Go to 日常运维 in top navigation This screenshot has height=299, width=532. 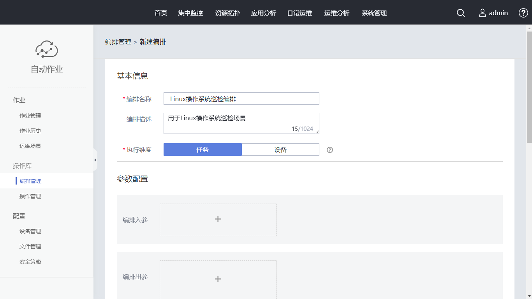pyautogui.click(x=299, y=13)
